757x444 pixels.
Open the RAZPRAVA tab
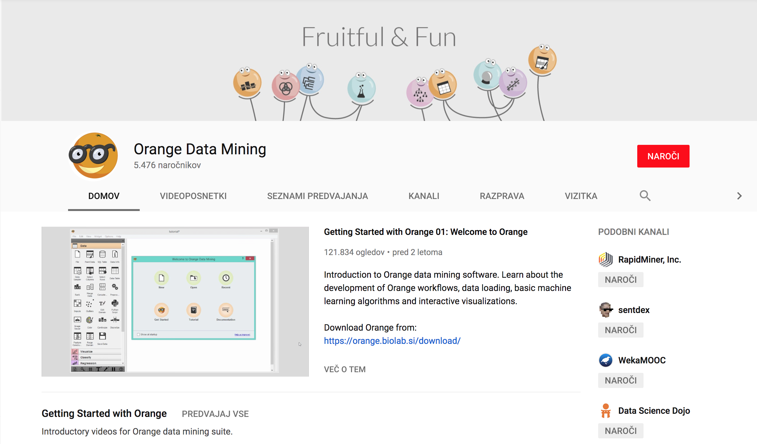[x=502, y=196]
